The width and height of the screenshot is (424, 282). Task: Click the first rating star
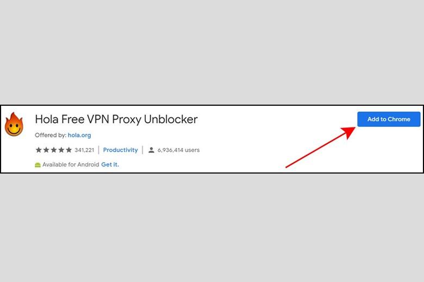click(x=39, y=150)
